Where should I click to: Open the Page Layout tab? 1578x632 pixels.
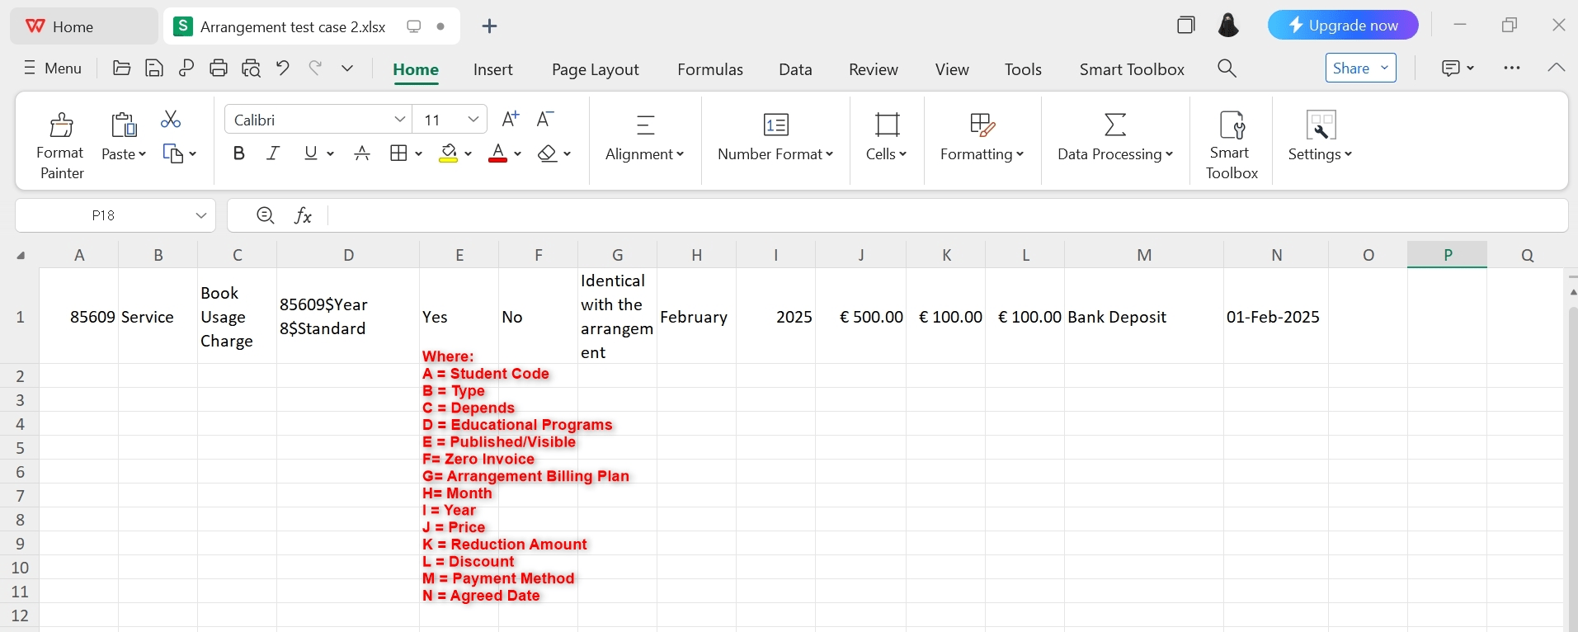point(596,69)
